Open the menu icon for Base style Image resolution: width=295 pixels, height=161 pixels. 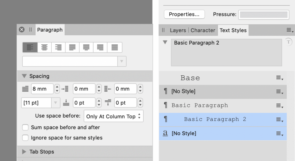click(280, 78)
